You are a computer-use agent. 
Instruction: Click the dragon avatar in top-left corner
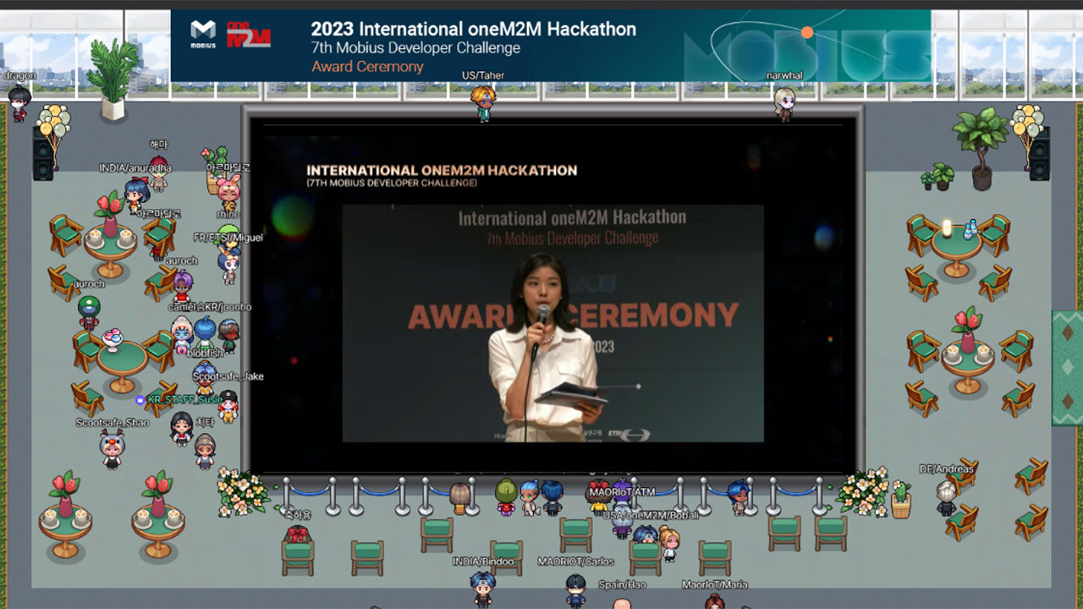coord(19,104)
